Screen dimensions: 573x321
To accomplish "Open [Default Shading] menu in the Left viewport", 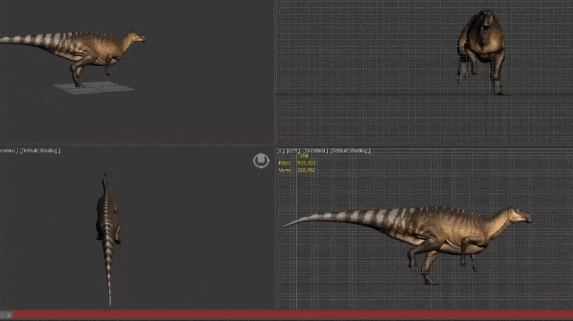I will (350, 150).
